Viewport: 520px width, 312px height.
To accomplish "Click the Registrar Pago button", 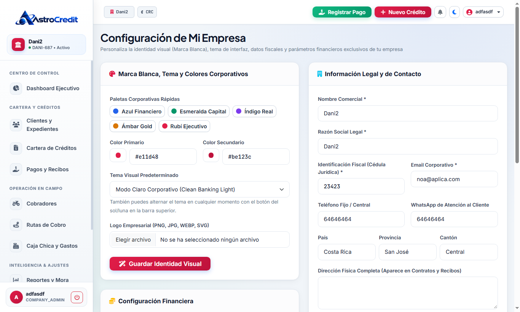I will pyautogui.click(x=342, y=12).
